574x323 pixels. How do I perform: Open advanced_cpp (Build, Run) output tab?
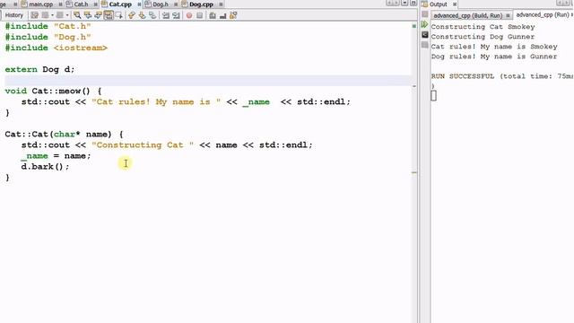[468, 16]
